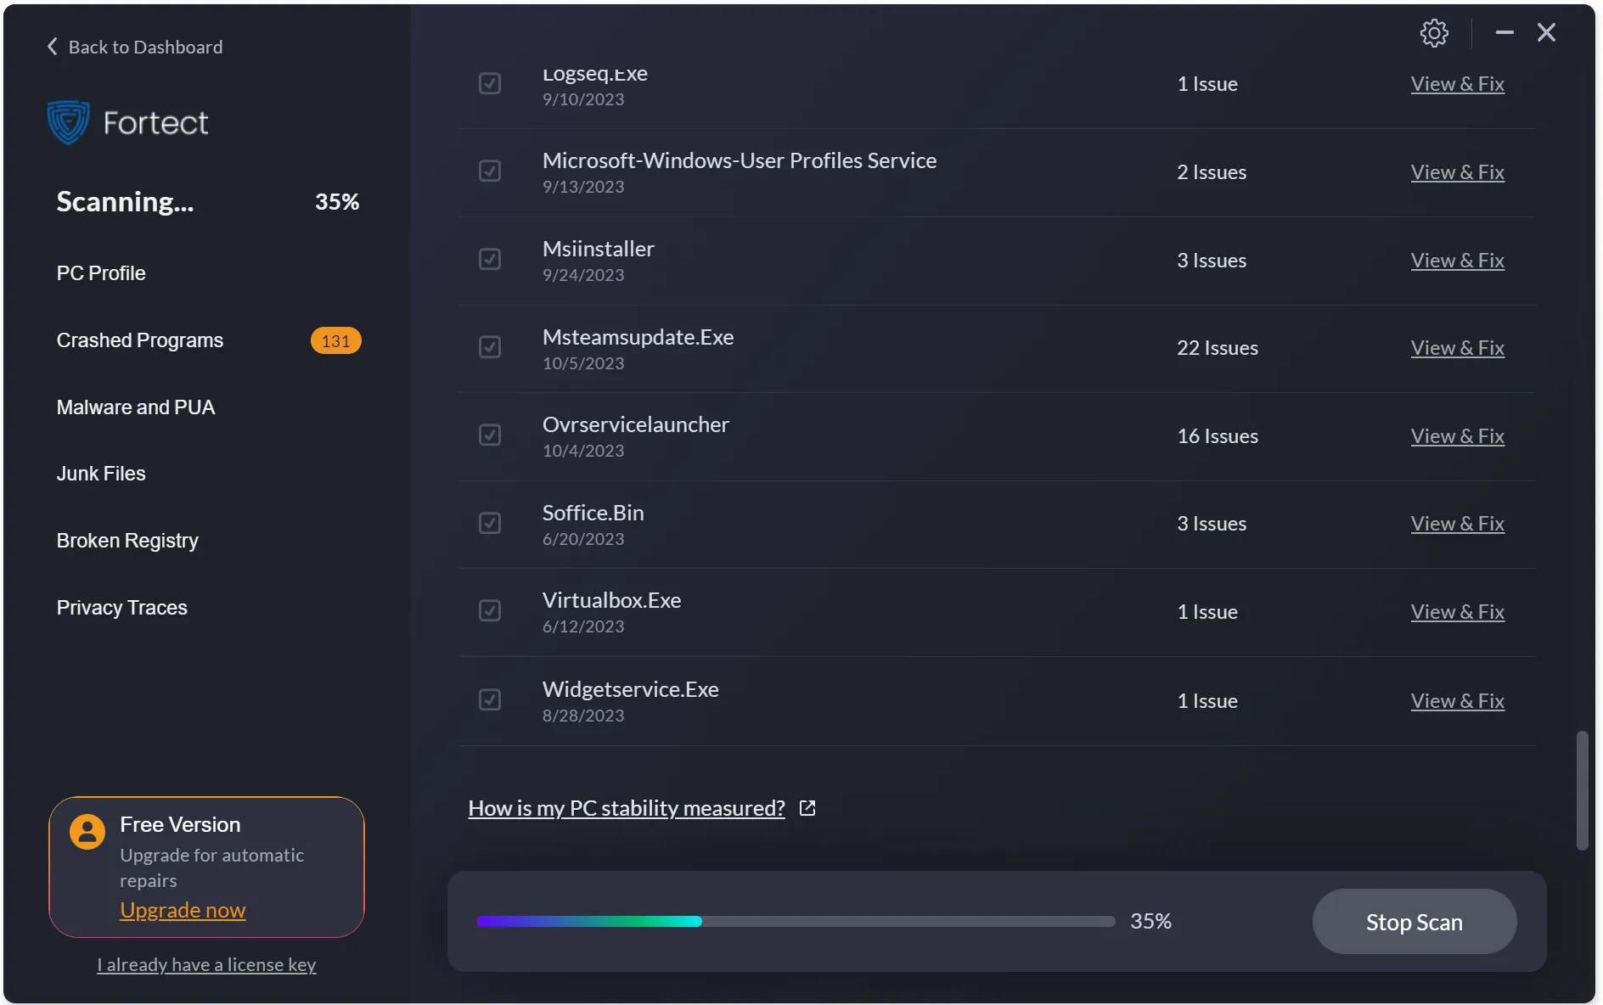Click the vertical scrollbar thumb
The width and height of the screenshot is (1603, 1005).
pos(1582,789)
